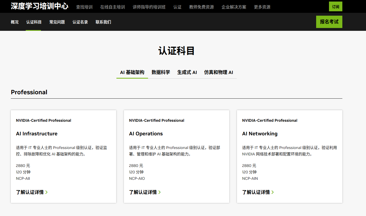Click the chevron beside AI Networking 了解认证详情
The image size is (366, 216).
tap(273, 192)
